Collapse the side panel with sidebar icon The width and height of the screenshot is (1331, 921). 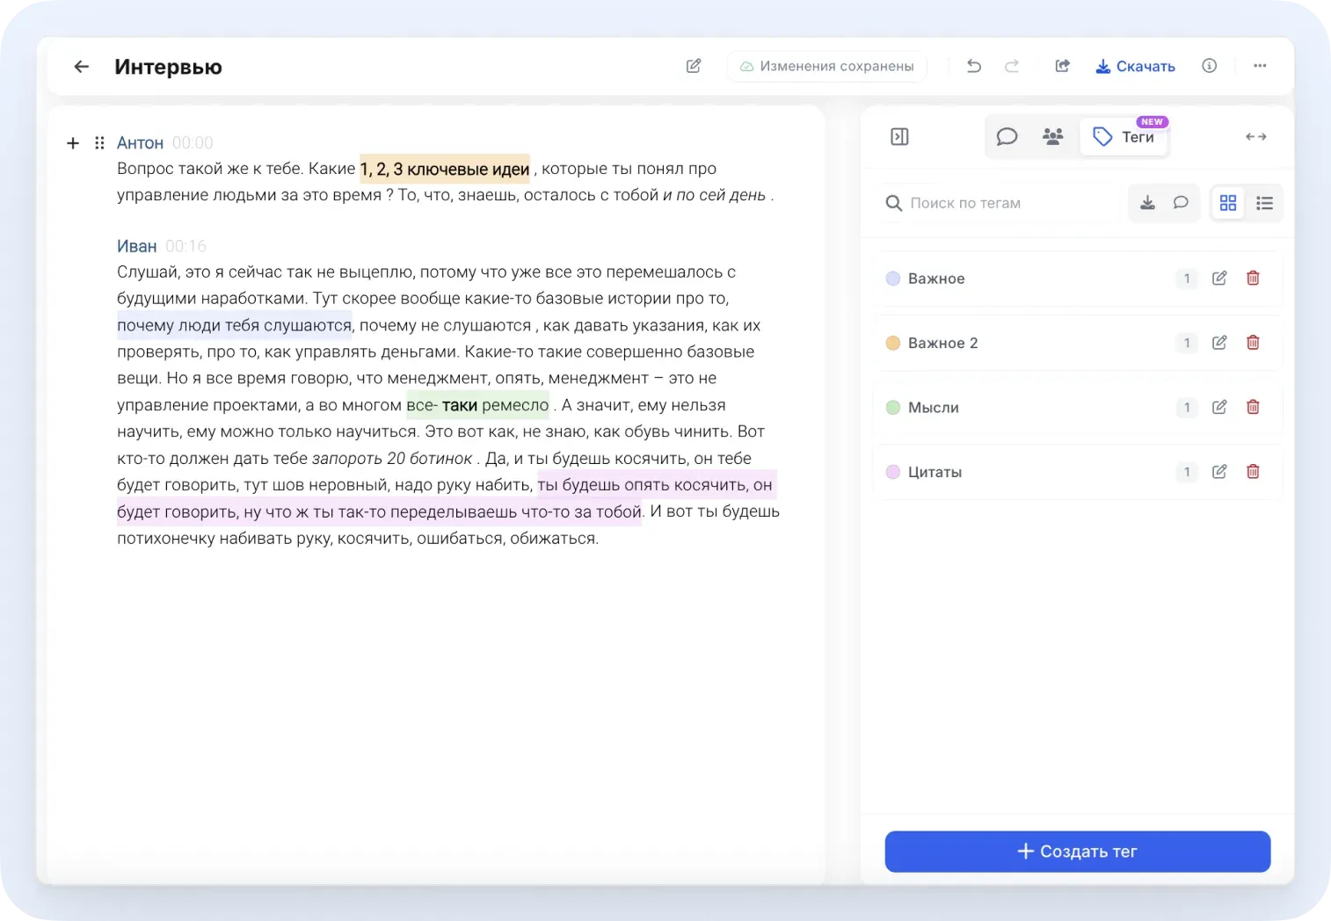click(899, 136)
